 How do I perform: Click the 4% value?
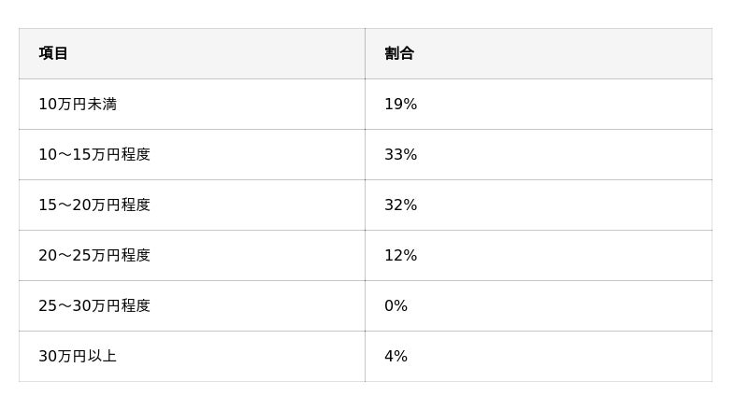(396, 356)
